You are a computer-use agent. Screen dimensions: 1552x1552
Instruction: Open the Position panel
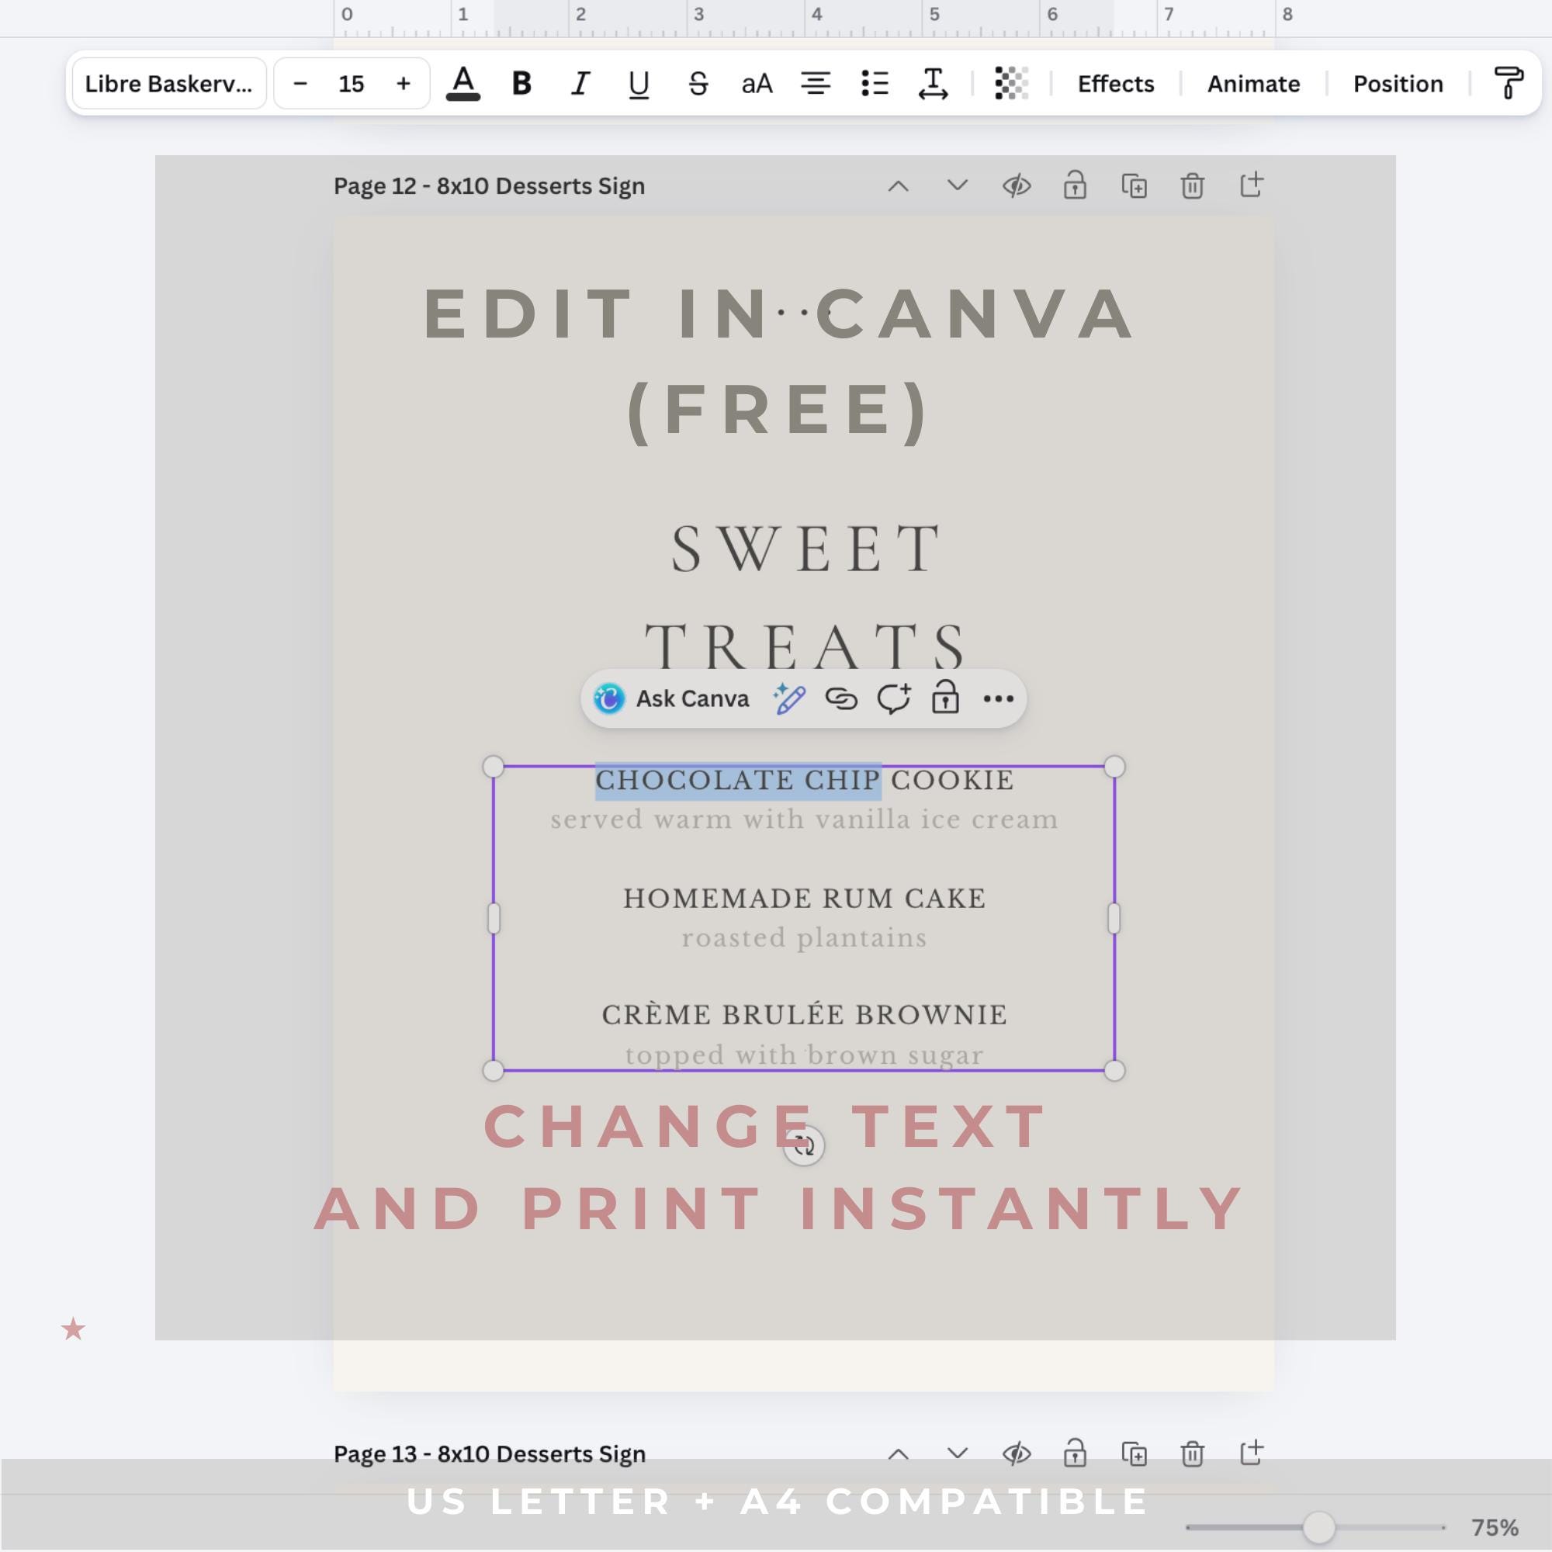tap(1398, 84)
